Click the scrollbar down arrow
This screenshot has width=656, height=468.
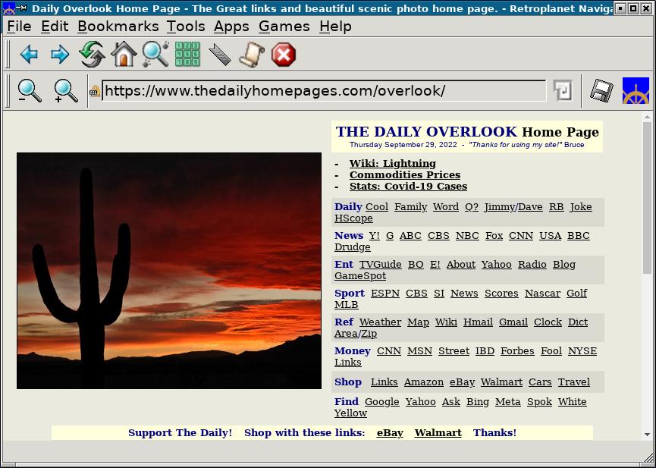(x=647, y=435)
